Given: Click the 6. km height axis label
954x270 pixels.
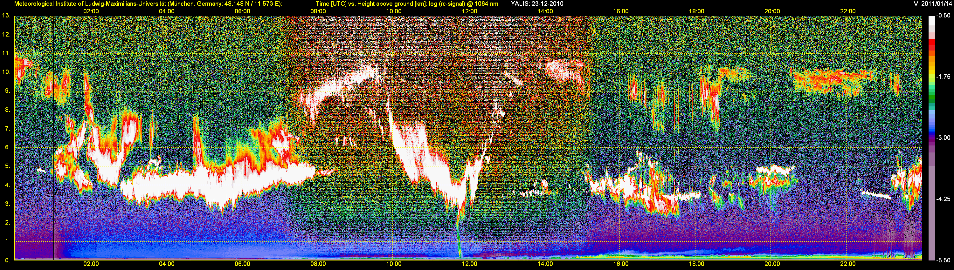Looking at the screenshot, I should 7,148.
